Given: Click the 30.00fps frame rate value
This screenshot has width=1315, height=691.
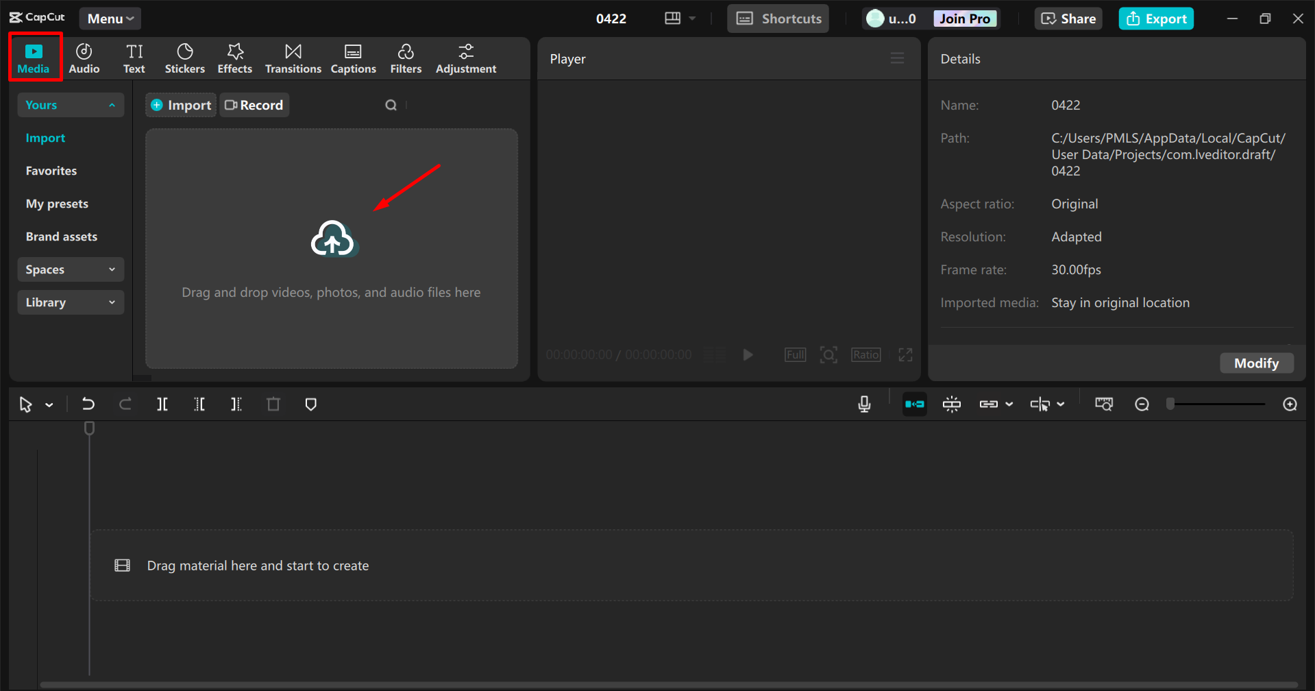Looking at the screenshot, I should 1077,269.
